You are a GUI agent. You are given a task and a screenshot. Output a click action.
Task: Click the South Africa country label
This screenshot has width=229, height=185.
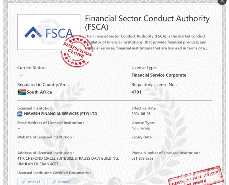(39, 92)
